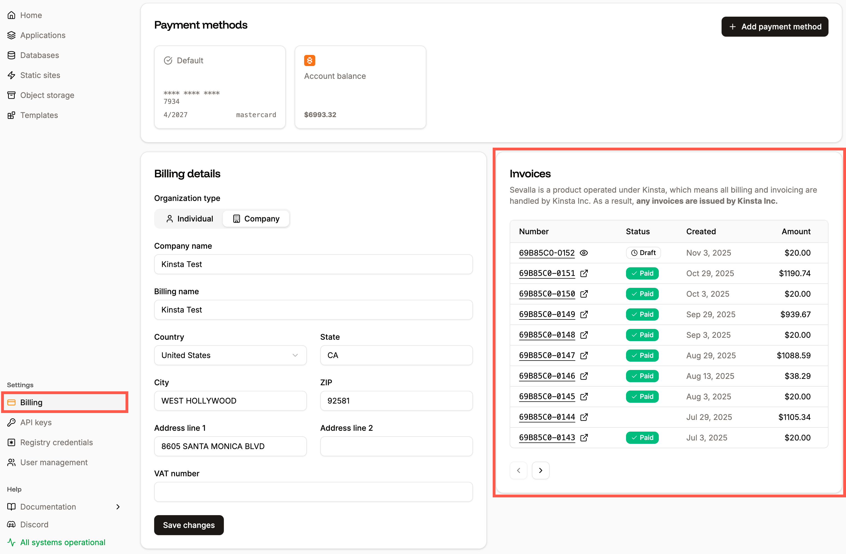
Task: Open Static sites via the lightning icon
Action: [x=11, y=75]
